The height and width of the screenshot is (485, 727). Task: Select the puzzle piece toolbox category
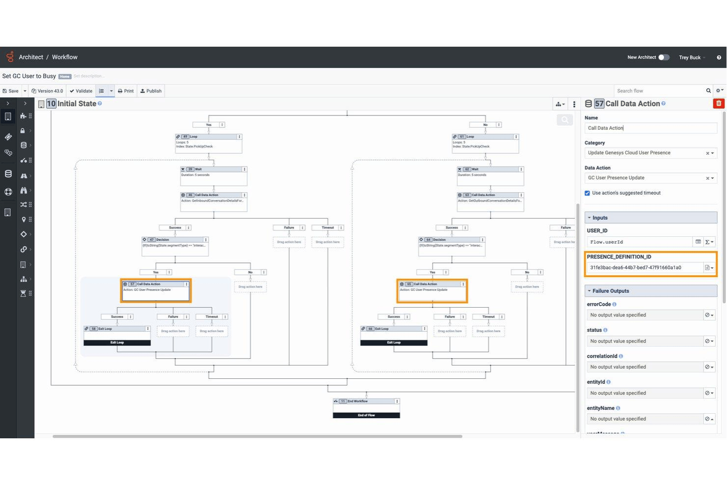click(23, 116)
